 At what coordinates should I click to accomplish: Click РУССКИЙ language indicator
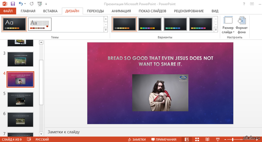coord(42,139)
